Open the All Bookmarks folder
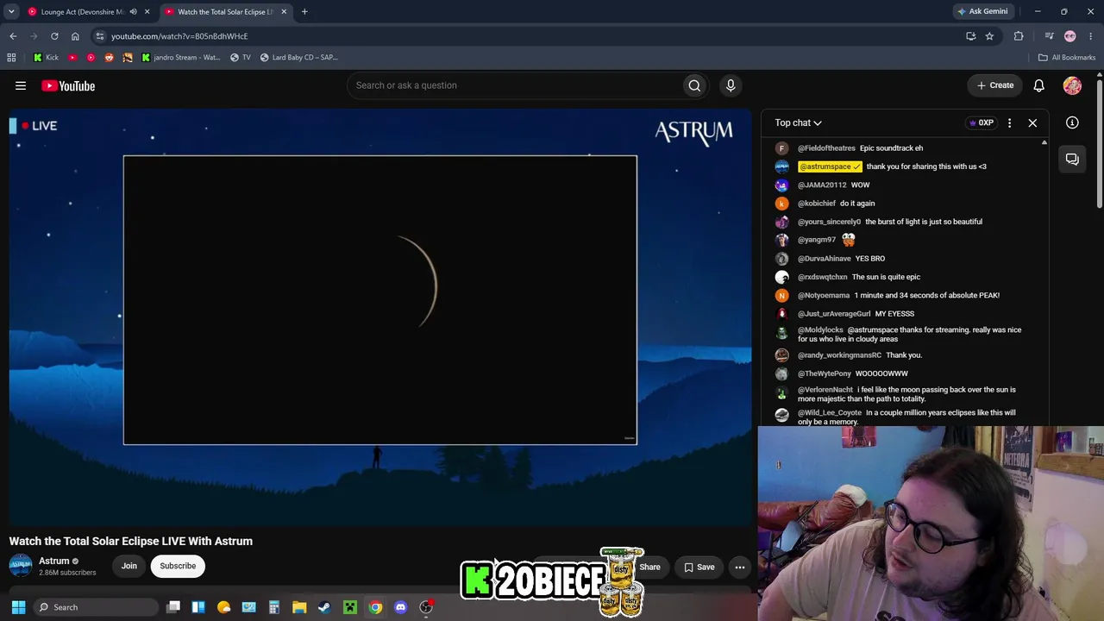1104x621 pixels. (x=1067, y=58)
